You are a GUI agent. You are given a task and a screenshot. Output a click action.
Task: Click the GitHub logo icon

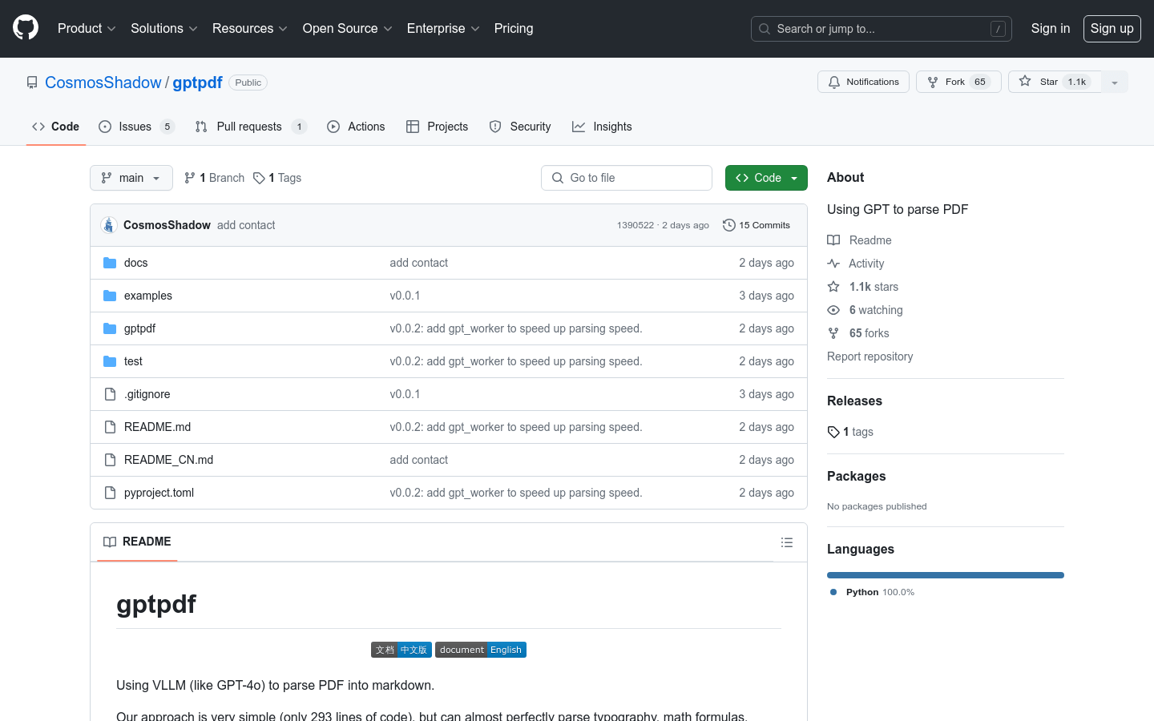coord(26,28)
